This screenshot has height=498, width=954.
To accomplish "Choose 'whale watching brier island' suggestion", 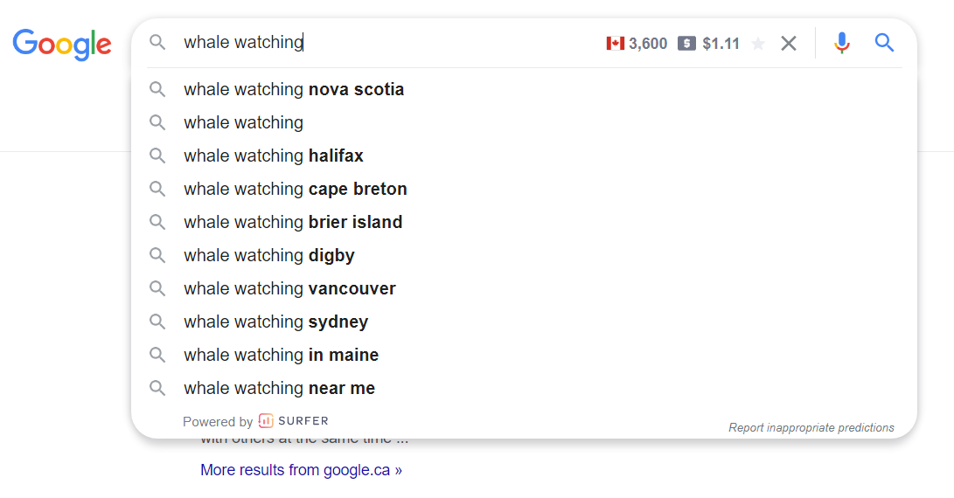I will [x=293, y=222].
